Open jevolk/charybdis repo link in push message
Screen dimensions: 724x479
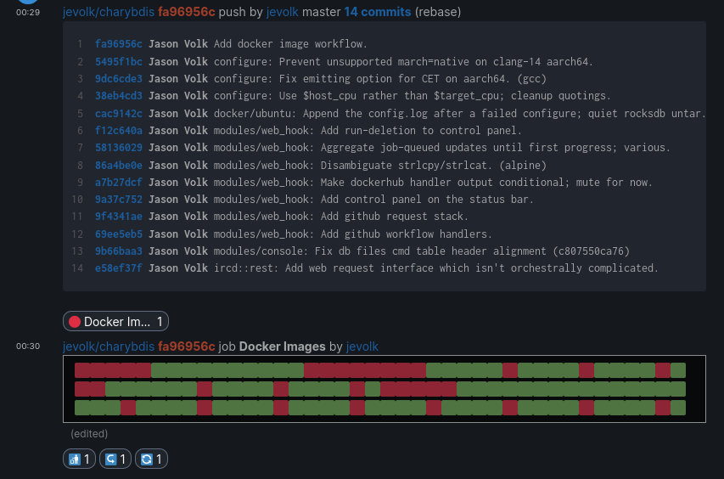[x=108, y=12]
